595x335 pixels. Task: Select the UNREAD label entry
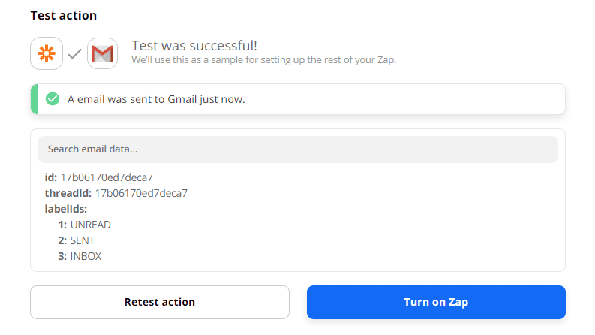coord(91,225)
